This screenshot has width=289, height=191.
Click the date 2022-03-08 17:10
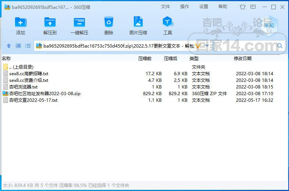pos(254,94)
